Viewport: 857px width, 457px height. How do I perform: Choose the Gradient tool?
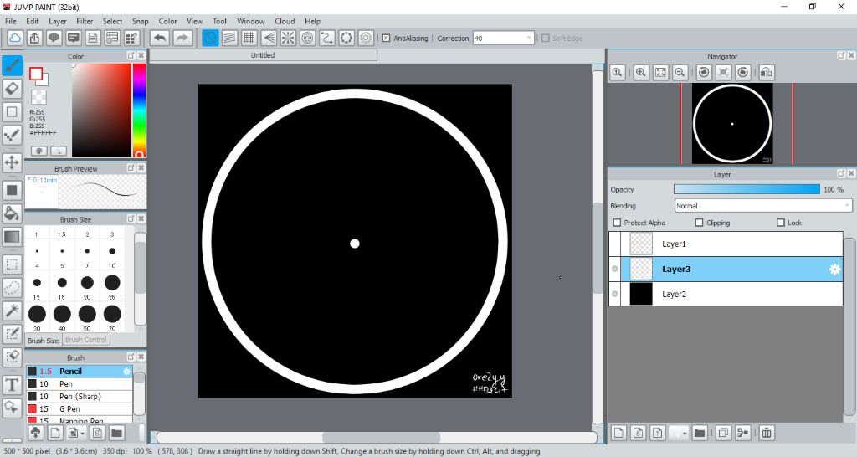coord(12,236)
